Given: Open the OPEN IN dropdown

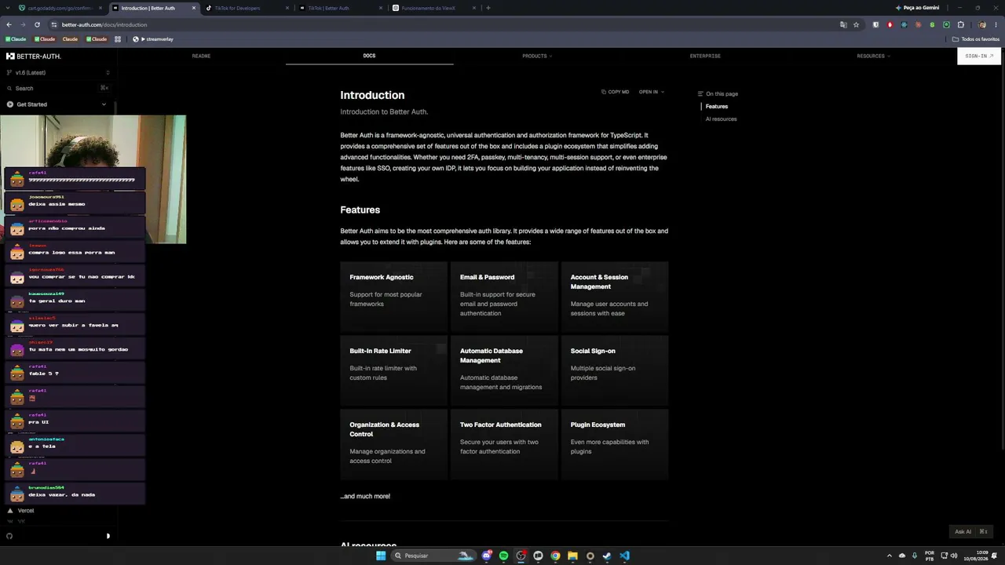Looking at the screenshot, I should click(x=652, y=92).
